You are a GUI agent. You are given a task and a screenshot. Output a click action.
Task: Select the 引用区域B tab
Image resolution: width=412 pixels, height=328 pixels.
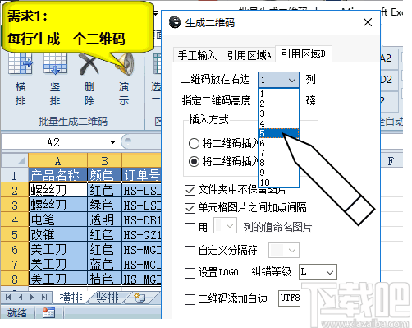[304, 53]
